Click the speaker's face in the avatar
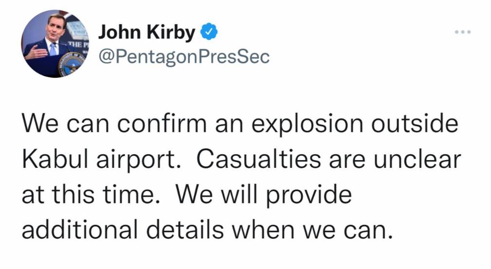491x269 pixels. click(56, 28)
